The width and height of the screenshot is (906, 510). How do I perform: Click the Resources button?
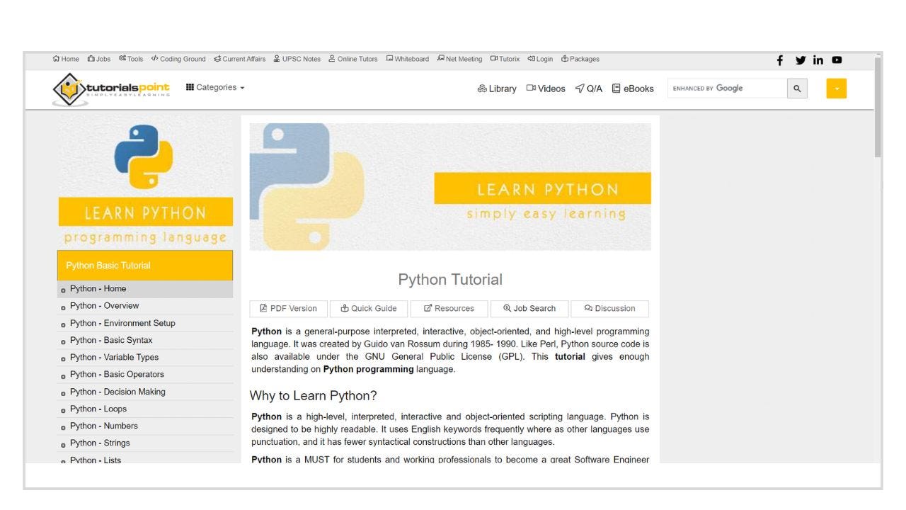[x=449, y=308]
